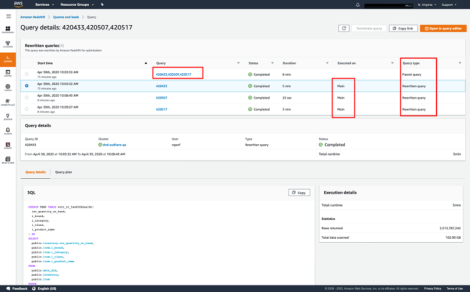
Task: Open the Advisor sidebar icon
Action: 8,116
